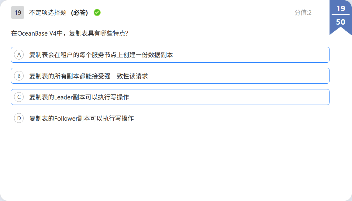Click the 不定项选择题 question type label
Screen dimensions: 352x201
click(48, 13)
